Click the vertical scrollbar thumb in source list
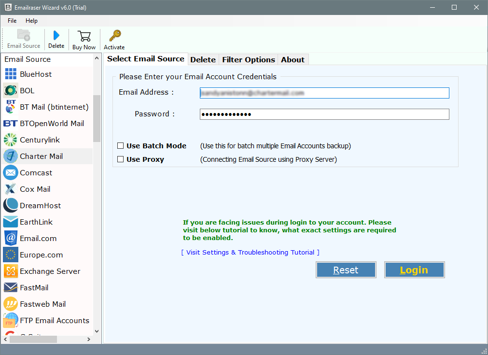Image resolution: width=488 pixels, height=355 pixels. [x=97, y=118]
